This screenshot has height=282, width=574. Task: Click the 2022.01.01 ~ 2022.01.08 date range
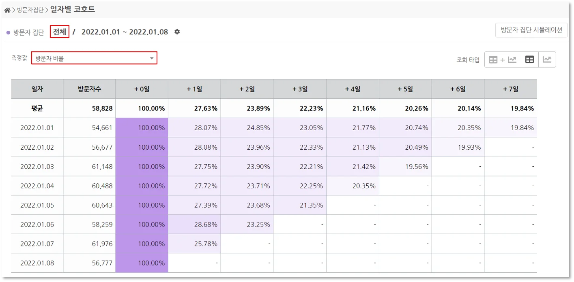pyautogui.click(x=124, y=32)
